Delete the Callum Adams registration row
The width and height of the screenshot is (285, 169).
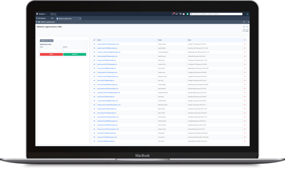[x=245, y=44]
